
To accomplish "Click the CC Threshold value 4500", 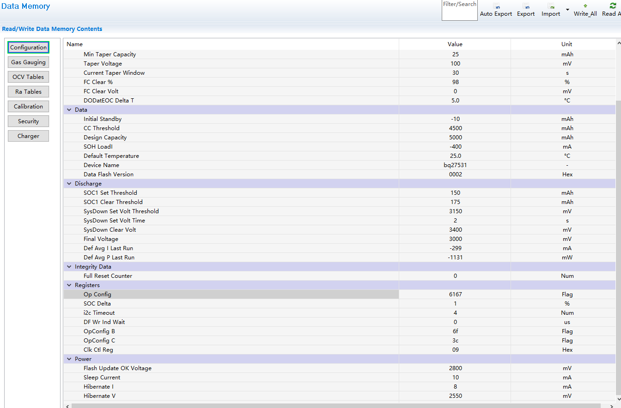I will pyautogui.click(x=455, y=128).
